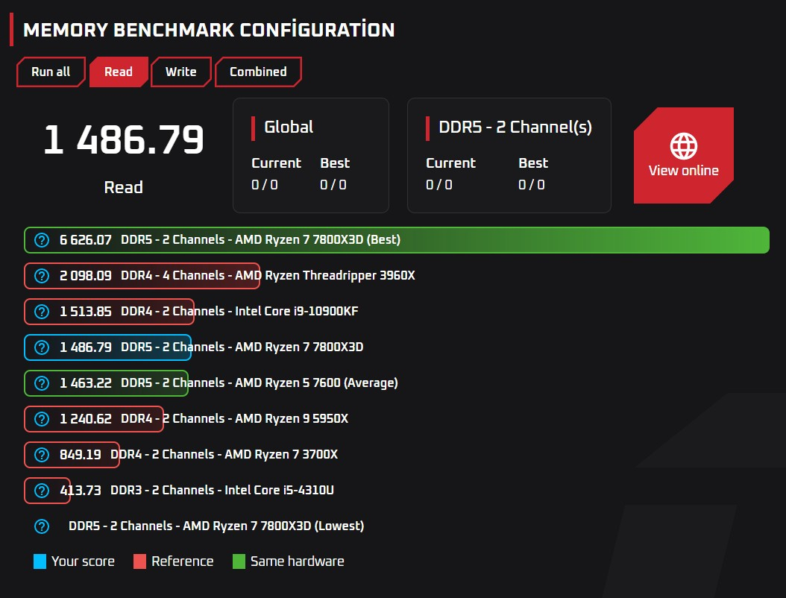Screen dimensions: 786x598
Task: Click the globe icon on View online
Action: click(683, 146)
